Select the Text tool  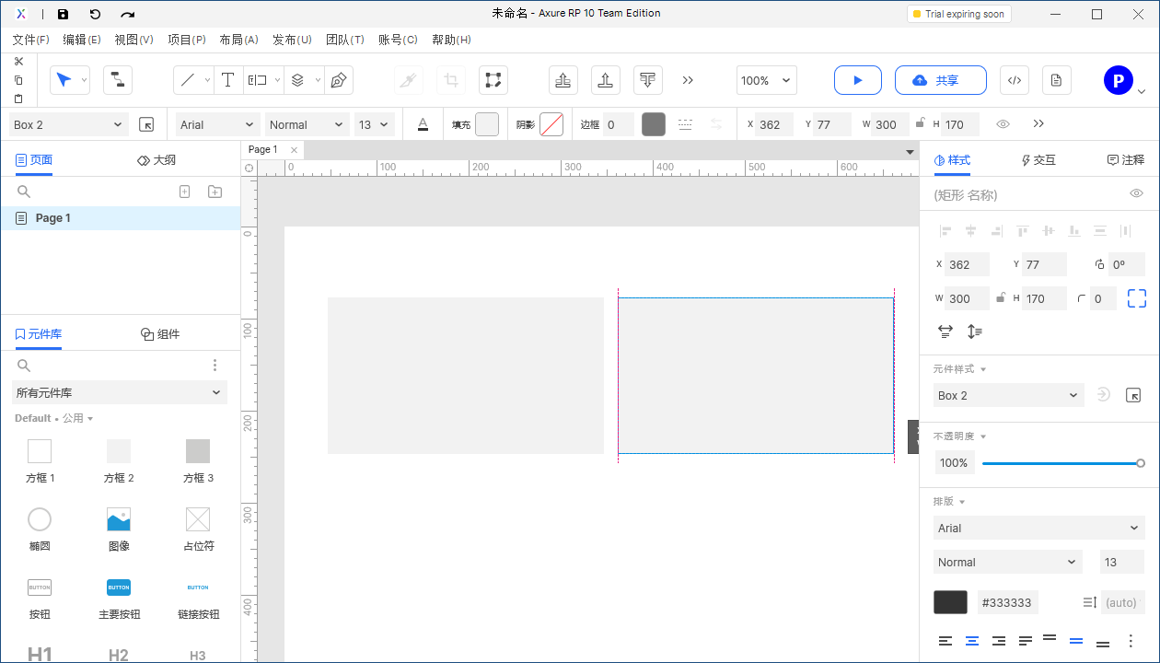[x=228, y=80]
